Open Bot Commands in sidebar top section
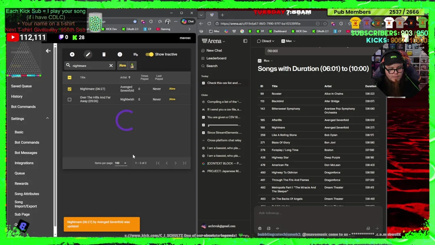Screen dimensions: 435x245 (23, 107)
